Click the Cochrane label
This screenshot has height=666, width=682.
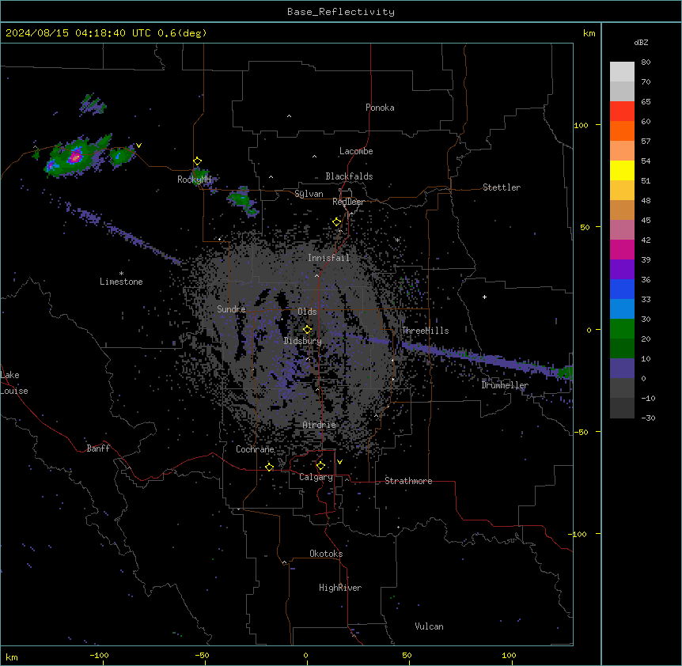(x=255, y=449)
